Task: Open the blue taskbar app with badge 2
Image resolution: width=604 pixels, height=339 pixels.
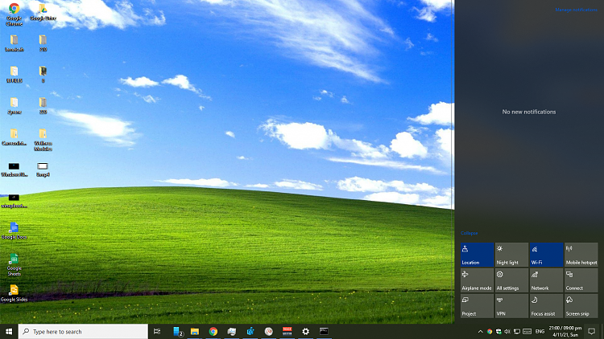Action: pyautogui.click(x=177, y=331)
